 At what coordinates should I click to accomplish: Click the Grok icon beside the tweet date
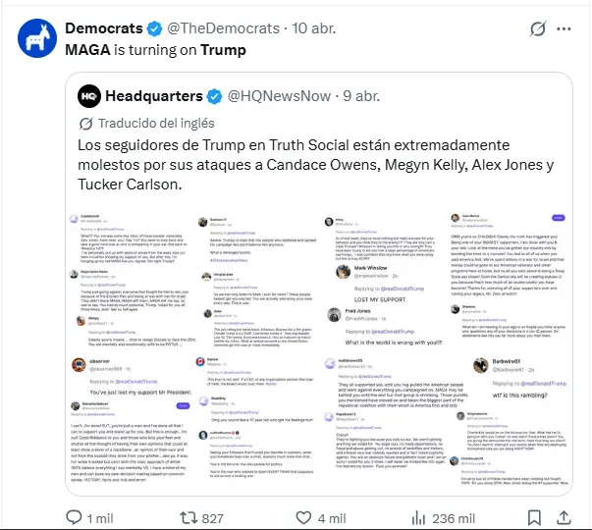coord(538,28)
